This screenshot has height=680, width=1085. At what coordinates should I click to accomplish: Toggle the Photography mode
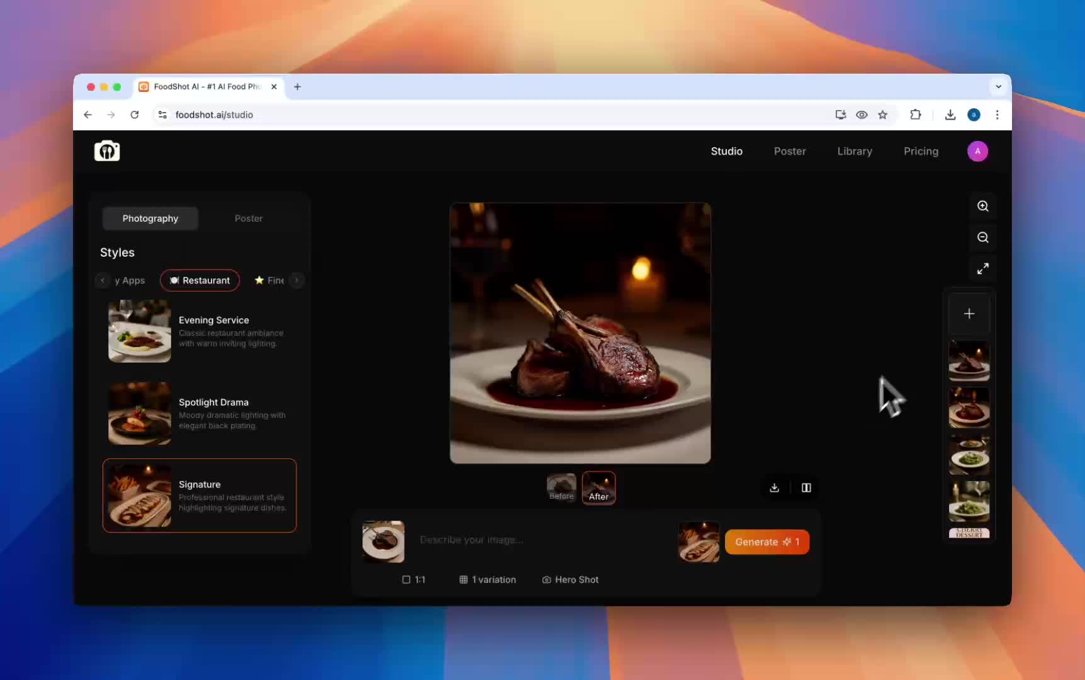(x=150, y=218)
